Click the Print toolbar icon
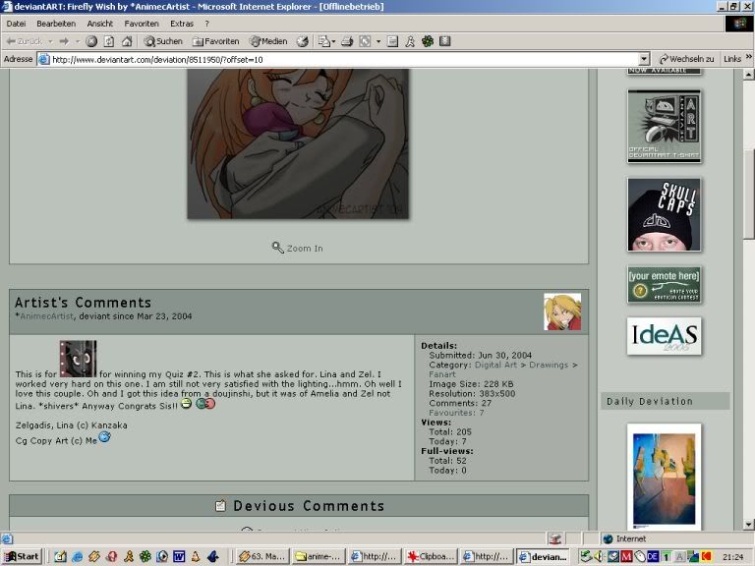755x566 pixels. [347, 41]
